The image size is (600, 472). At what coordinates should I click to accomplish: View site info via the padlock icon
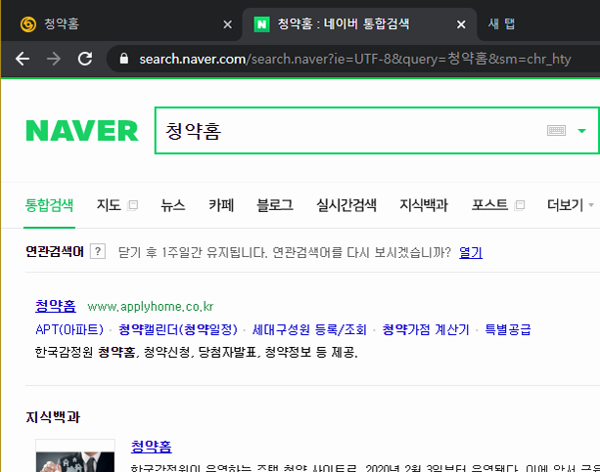[x=123, y=59]
